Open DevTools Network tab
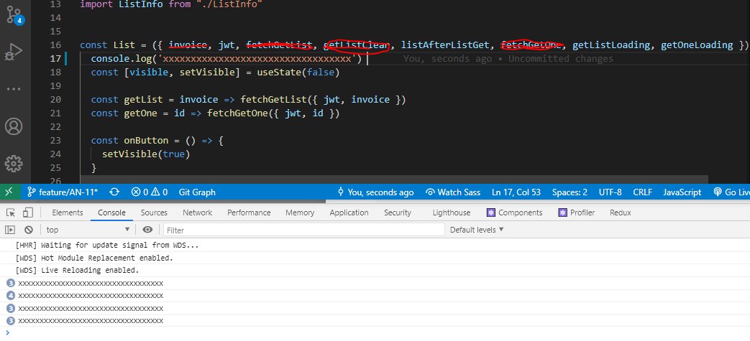Viewport: 750px width, 341px height. pyautogui.click(x=197, y=212)
